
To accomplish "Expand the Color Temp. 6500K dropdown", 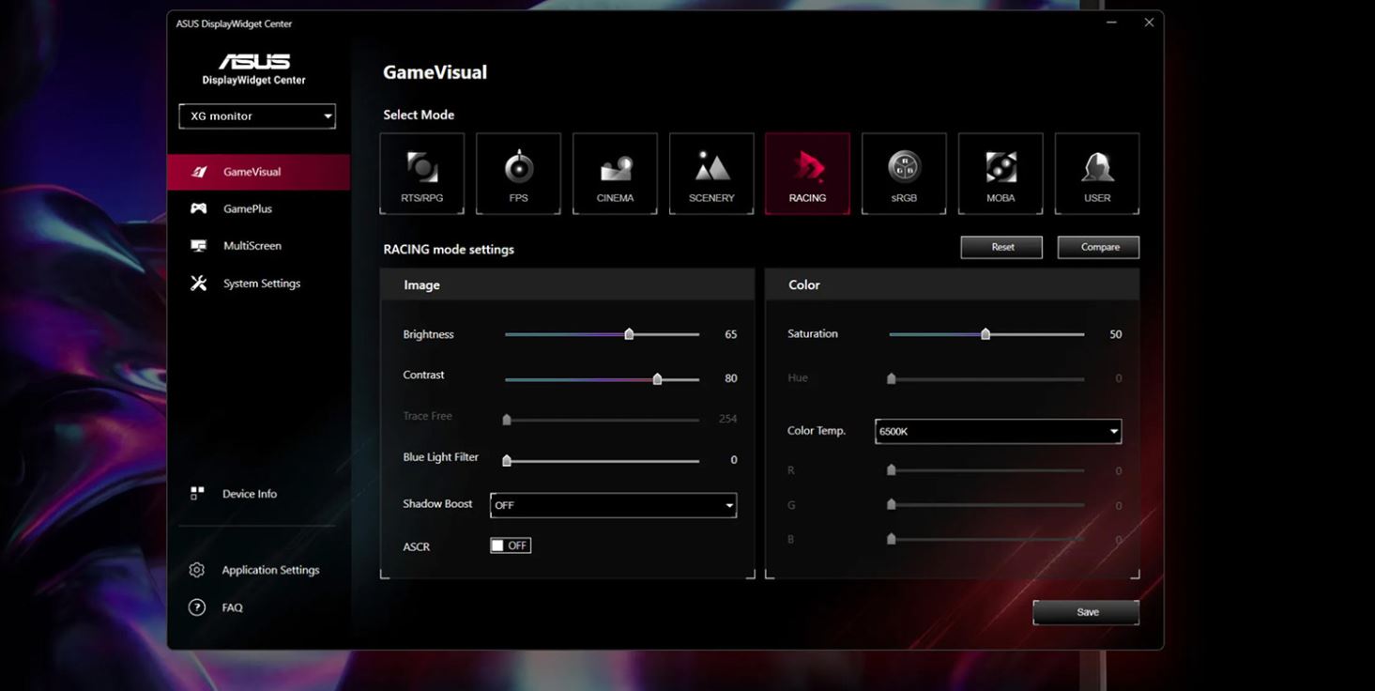I will [x=998, y=432].
